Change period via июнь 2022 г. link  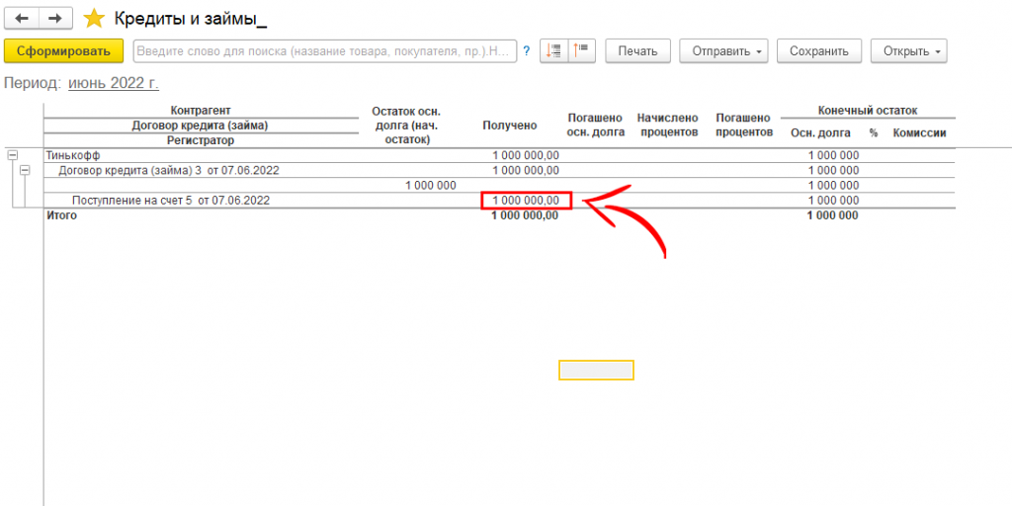pos(114,84)
